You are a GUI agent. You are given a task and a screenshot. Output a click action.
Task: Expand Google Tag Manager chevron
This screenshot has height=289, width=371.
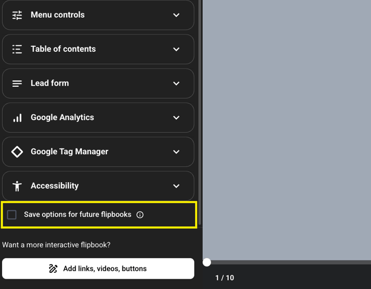[x=176, y=152]
